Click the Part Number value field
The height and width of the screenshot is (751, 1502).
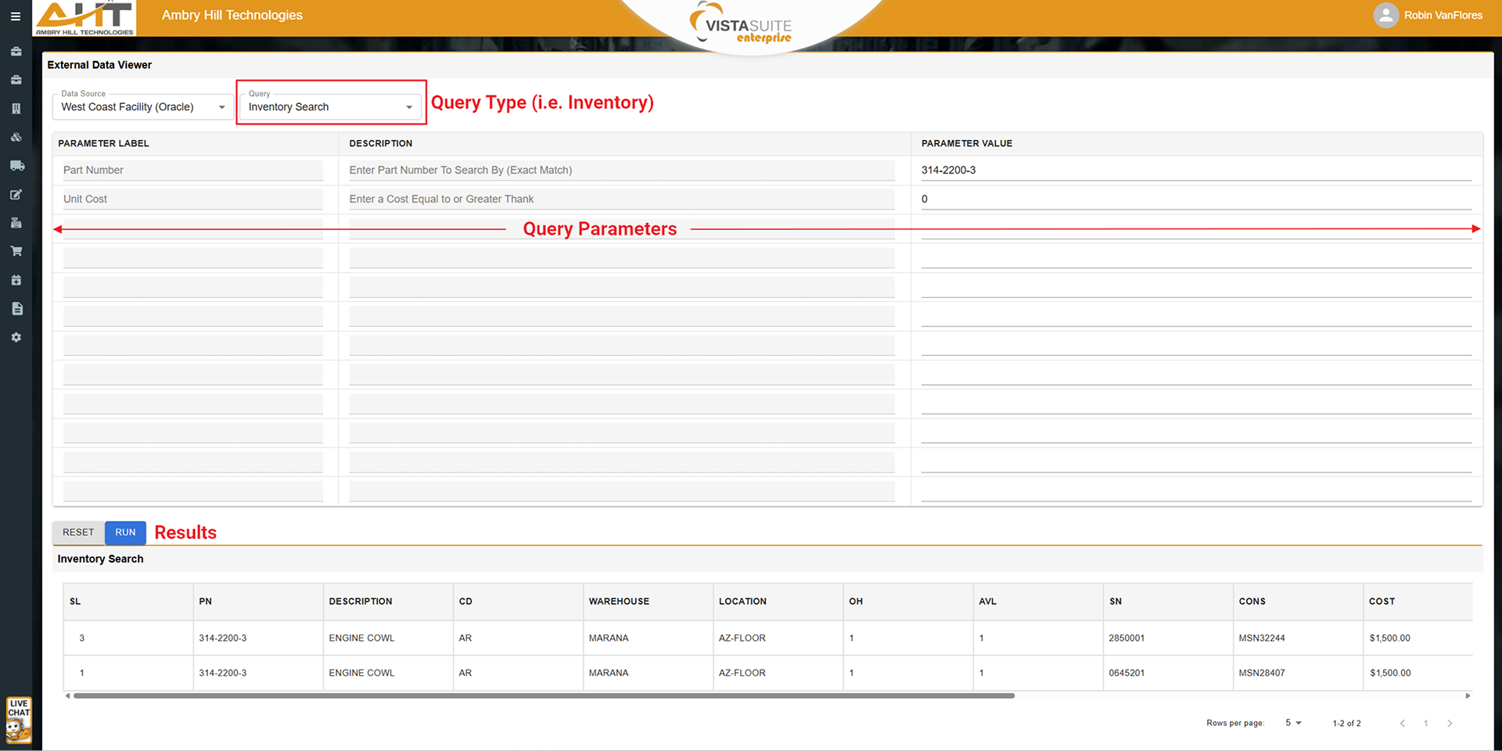pyautogui.click(x=1195, y=171)
